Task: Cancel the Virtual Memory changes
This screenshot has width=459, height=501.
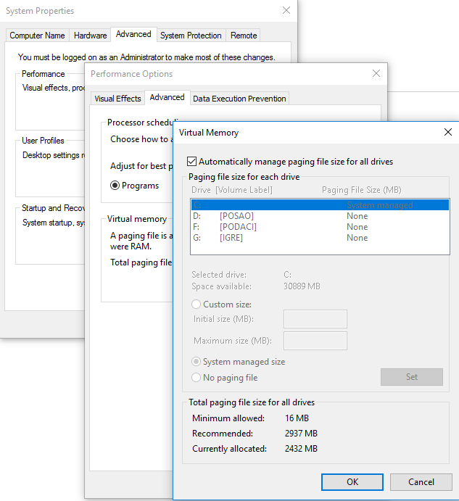Action: [x=421, y=482]
